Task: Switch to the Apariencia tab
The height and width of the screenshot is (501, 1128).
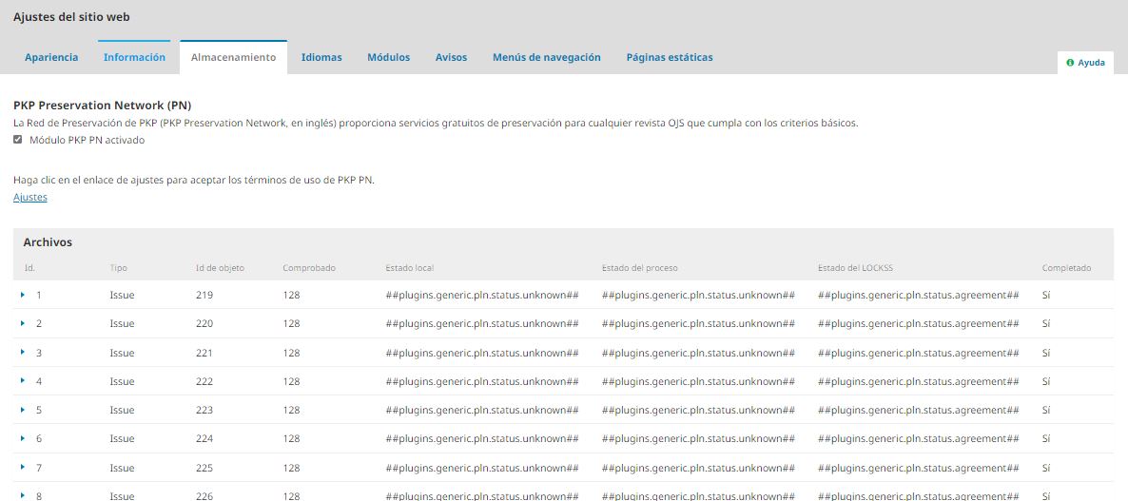Action: (x=51, y=57)
